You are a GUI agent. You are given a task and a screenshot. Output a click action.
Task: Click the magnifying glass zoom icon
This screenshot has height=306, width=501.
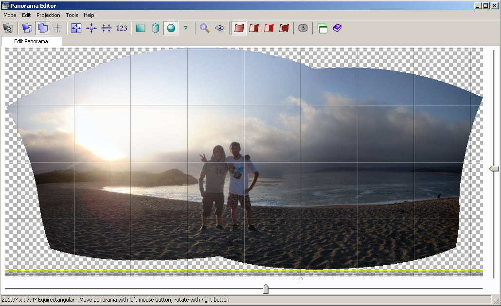click(205, 28)
